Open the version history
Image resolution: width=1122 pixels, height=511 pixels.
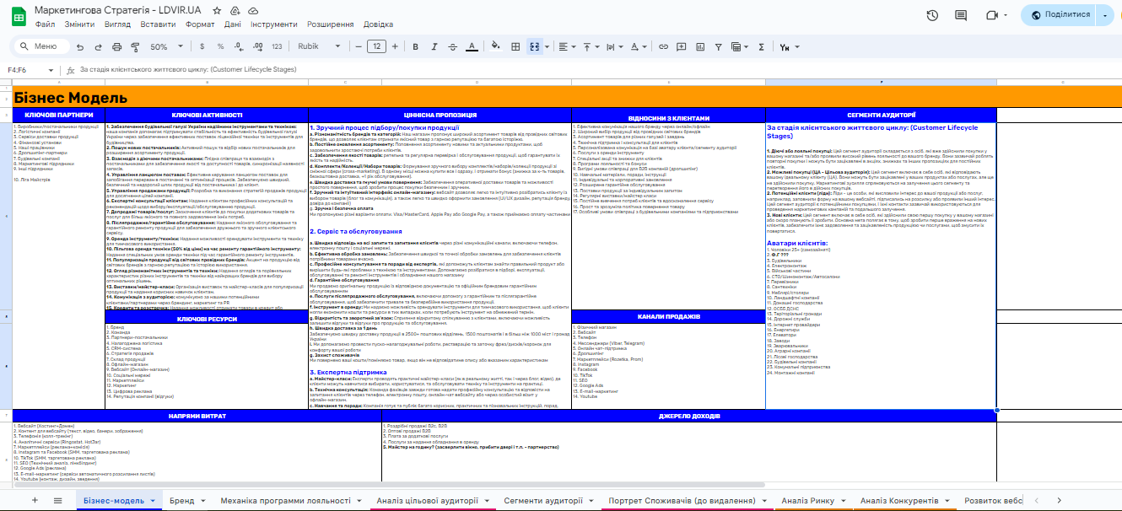(932, 15)
